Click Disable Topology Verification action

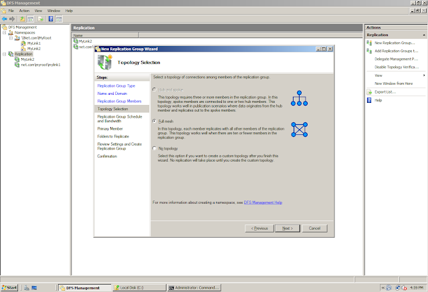(x=397, y=67)
